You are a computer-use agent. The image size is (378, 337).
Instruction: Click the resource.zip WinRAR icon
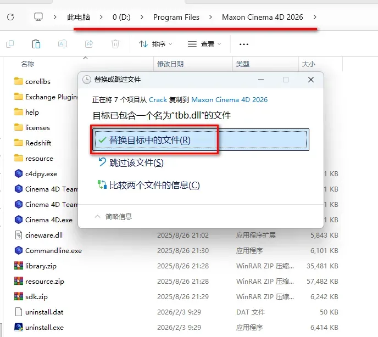(19, 281)
